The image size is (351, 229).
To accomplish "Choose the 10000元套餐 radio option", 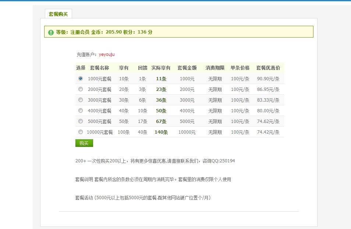I will [81, 132].
